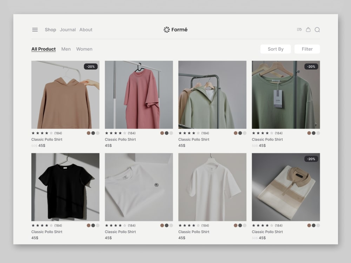This screenshot has width=351, height=263.
Task: Click -20% badge on striped polo
Action: tap(311, 159)
